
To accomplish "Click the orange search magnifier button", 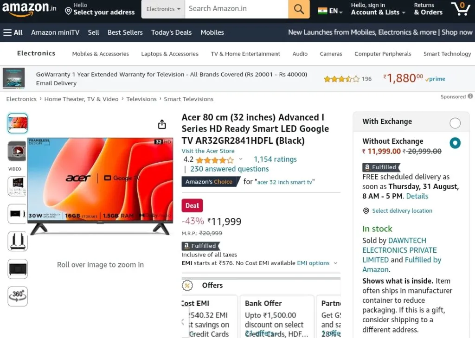I will 299,9.
